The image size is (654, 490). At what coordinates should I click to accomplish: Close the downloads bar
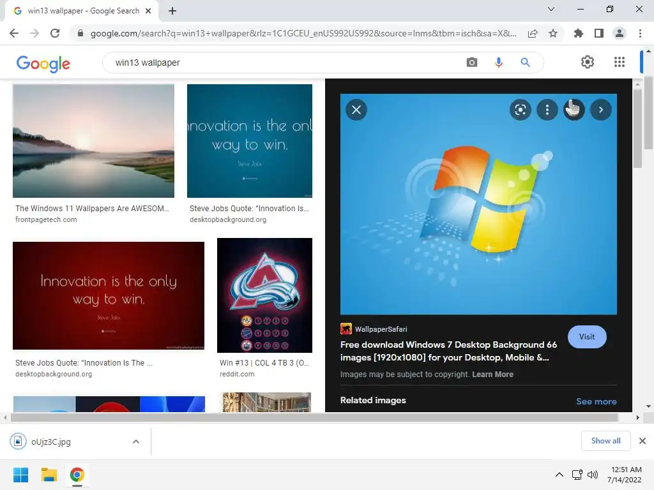tap(643, 441)
